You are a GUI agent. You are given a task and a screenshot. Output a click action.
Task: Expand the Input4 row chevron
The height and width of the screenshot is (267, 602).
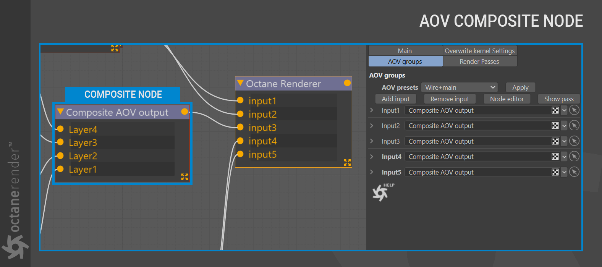tap(372, 156)
